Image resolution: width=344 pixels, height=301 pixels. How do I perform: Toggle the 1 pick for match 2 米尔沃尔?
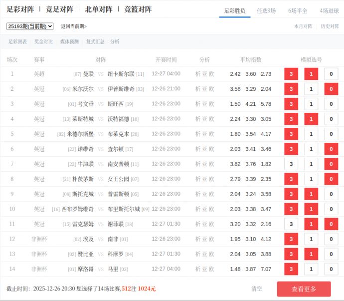311,89
